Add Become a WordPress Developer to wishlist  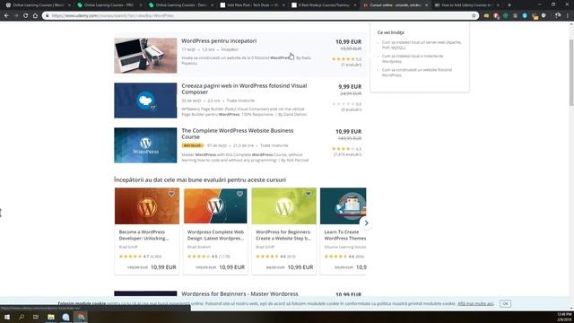171,194
